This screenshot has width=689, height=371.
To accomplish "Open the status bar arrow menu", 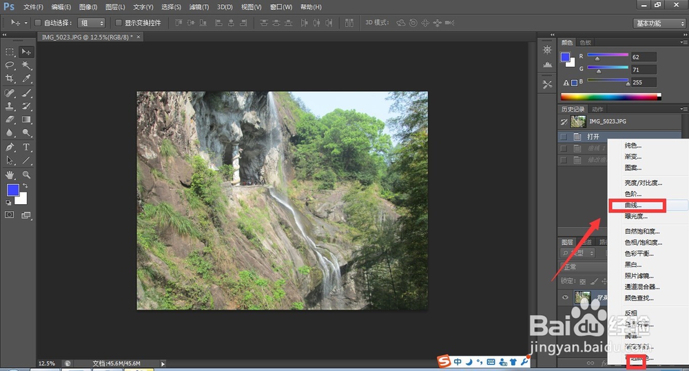I will 163,364.
